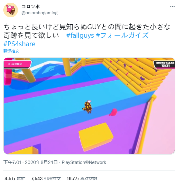179x184 pixels.
Task: Open the PlayStation®Network source link
Action: point(84,162)
